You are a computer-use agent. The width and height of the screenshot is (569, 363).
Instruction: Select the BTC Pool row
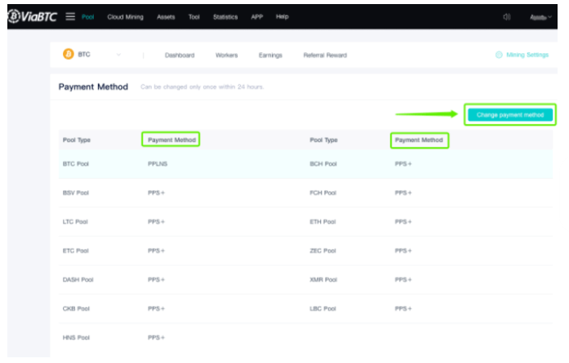point(305,164)
